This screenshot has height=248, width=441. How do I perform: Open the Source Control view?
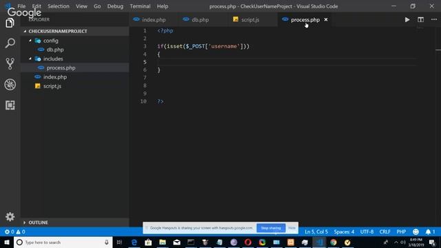point(10,64)
